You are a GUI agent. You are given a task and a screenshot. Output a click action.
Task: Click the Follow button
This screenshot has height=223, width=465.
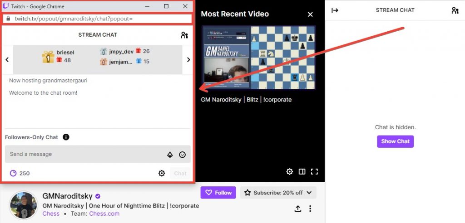(x=218, y=193)
